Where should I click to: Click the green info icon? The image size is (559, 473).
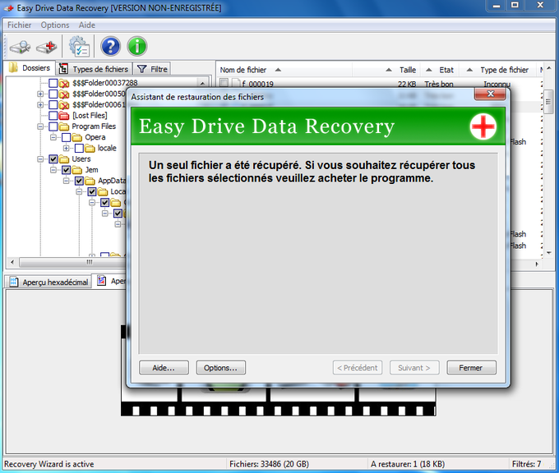tap(137, 46)
